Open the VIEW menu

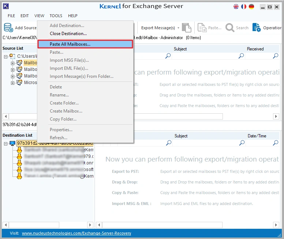(39, 16)
